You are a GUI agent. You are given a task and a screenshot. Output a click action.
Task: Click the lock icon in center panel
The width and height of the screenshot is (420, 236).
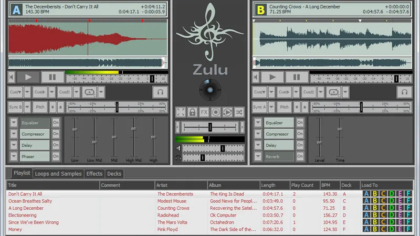point(192,112)
